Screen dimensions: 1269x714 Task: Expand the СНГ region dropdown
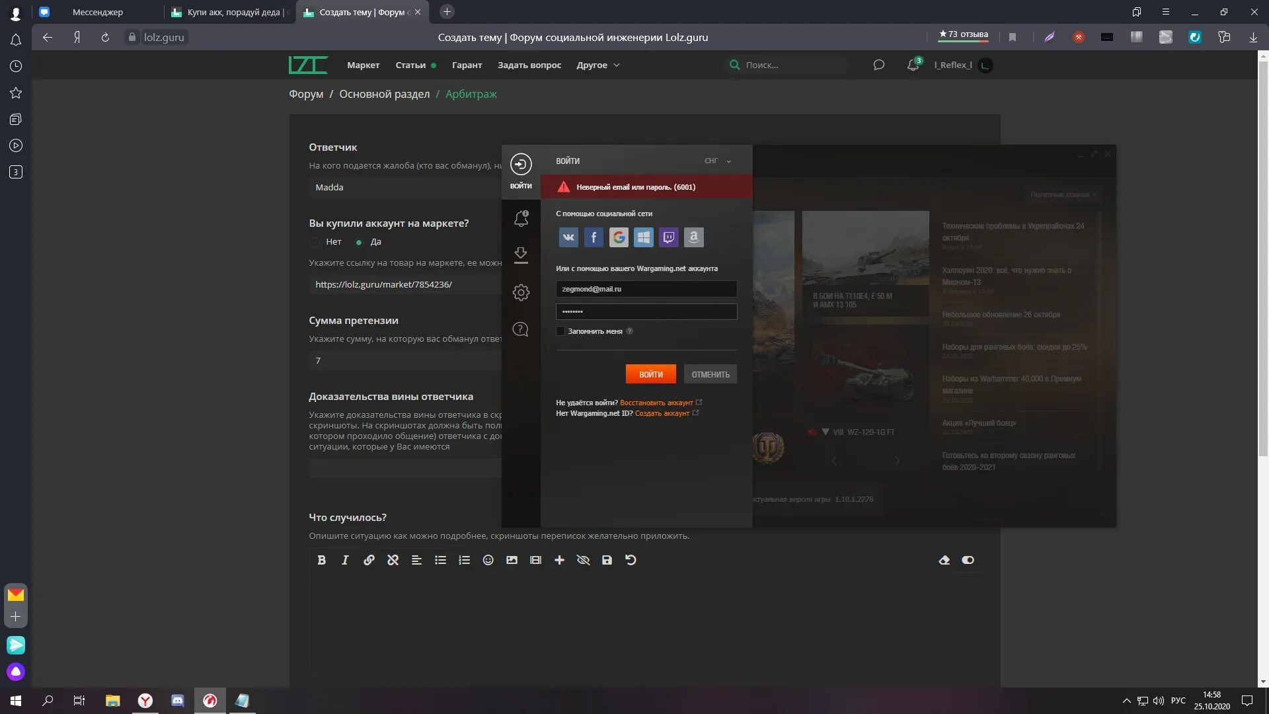click(x=718, y=161)
